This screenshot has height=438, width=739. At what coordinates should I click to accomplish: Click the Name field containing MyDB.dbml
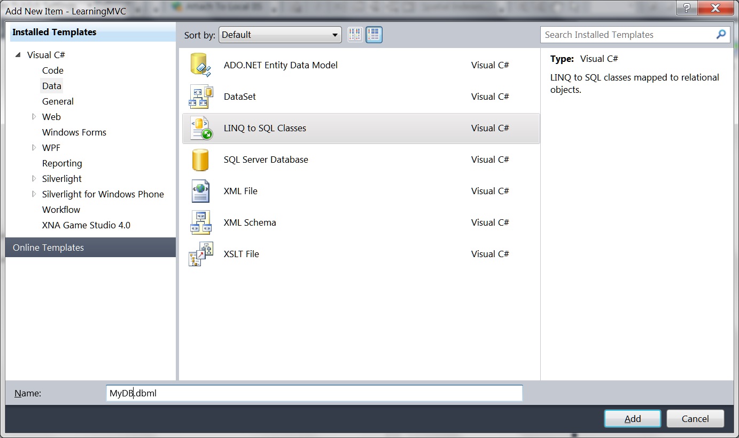(x=314, y=393)
